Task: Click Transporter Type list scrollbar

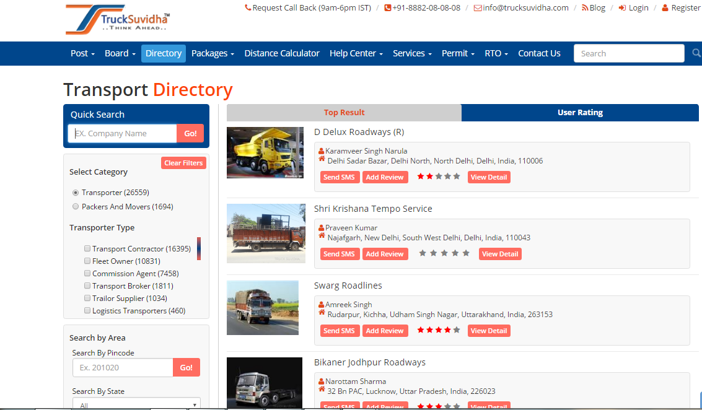Action: click(199, 248)
